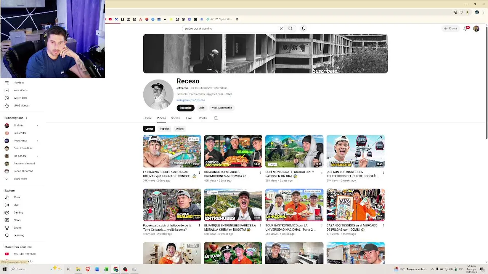488x274 pixels.
Task: Click the Create button
Action: (x=450, y=29)
